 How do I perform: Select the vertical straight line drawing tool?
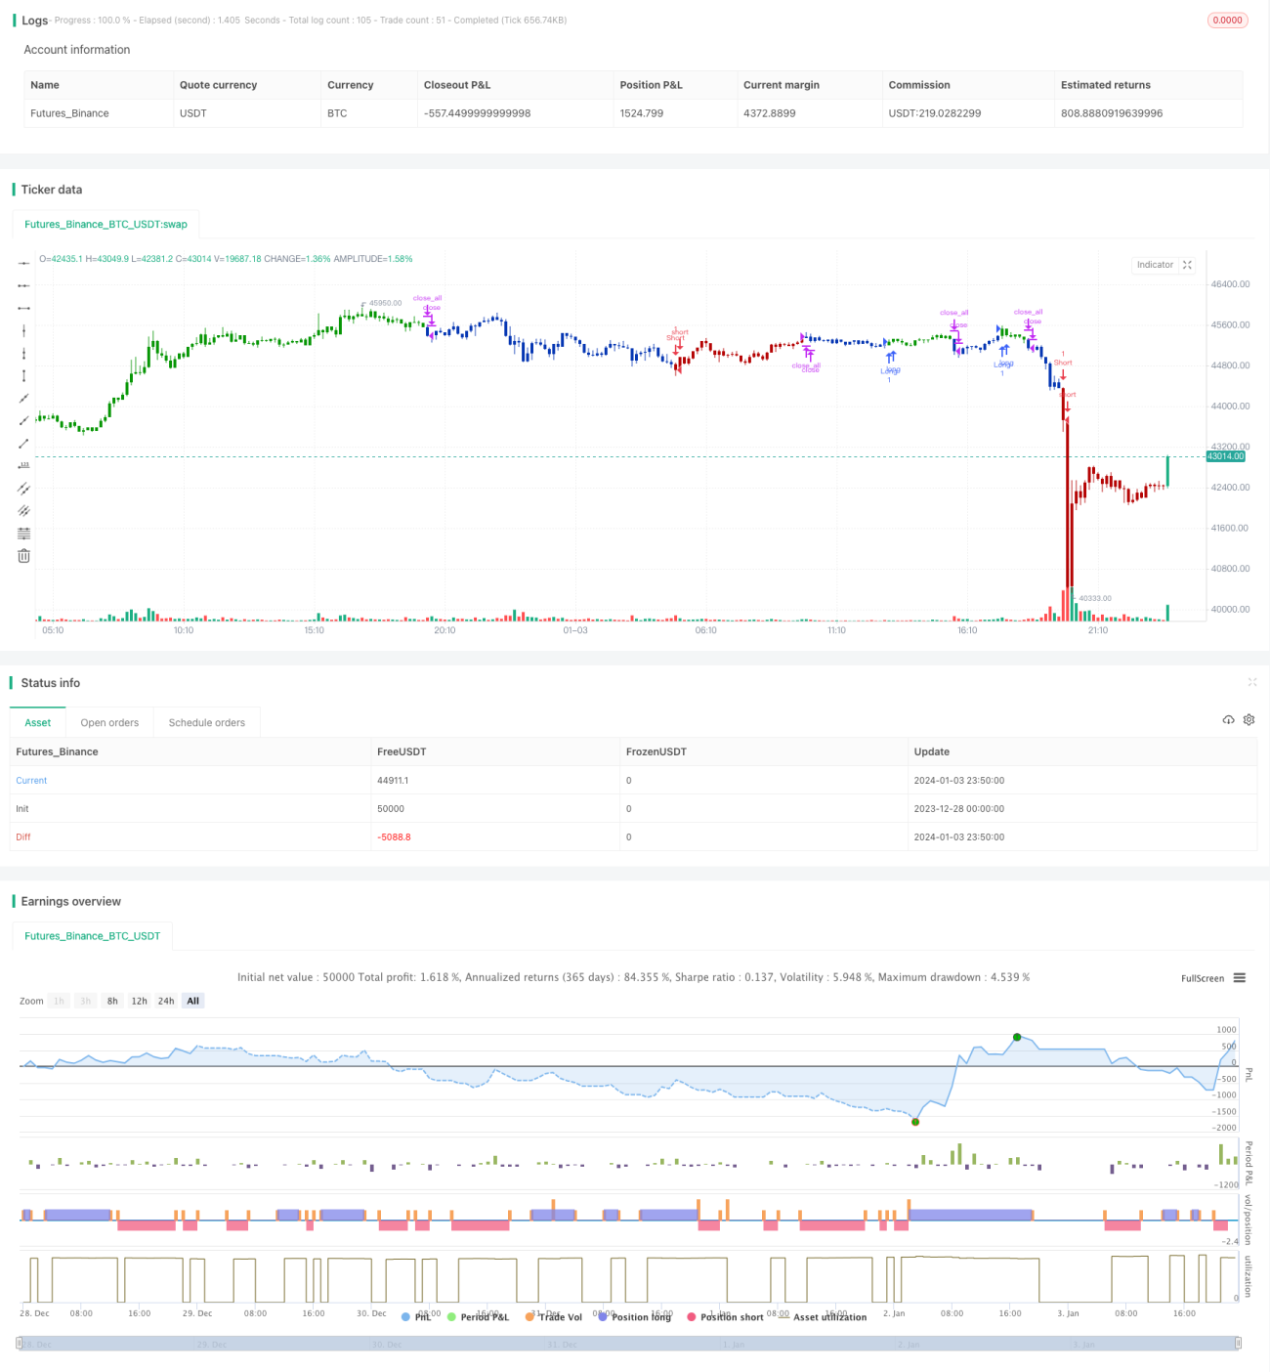[23, 330]
